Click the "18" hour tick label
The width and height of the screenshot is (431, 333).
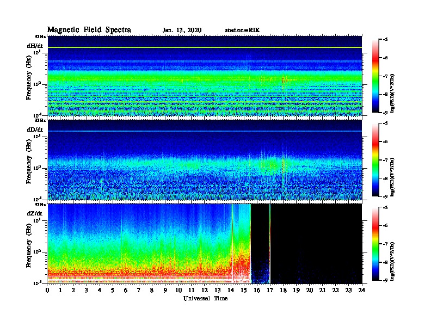[283, 290]
